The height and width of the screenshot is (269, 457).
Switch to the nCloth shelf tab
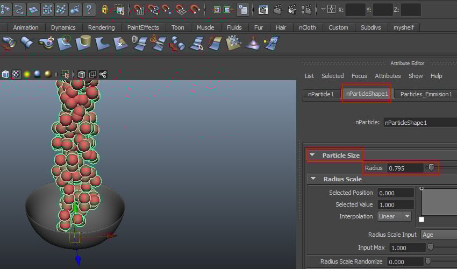click(308, 27)
